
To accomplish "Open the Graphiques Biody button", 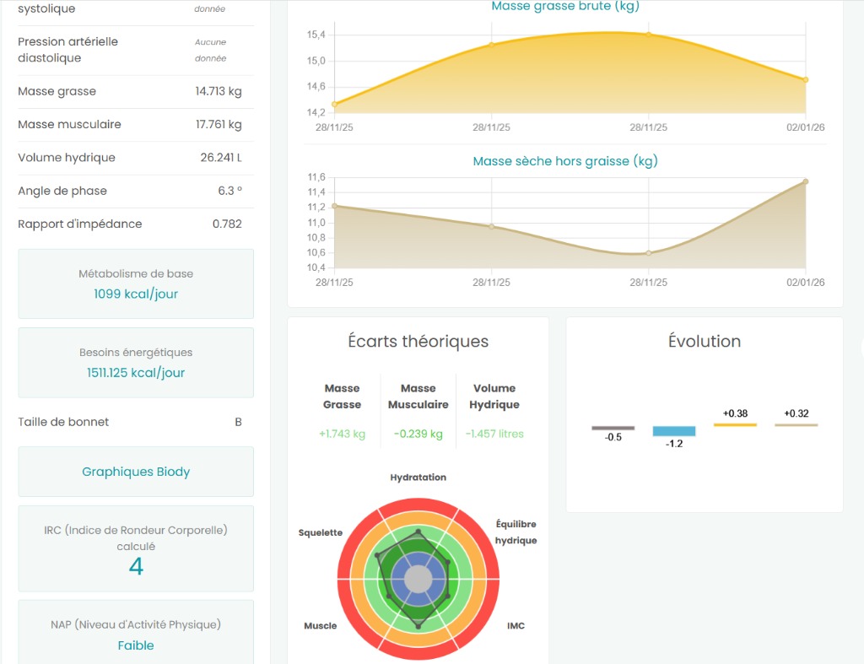I will 136,472.
